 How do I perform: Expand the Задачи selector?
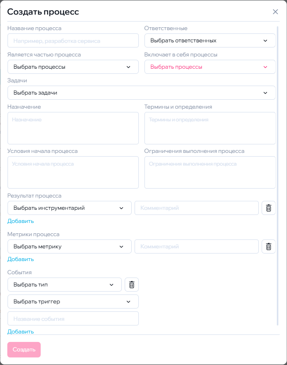141,93
